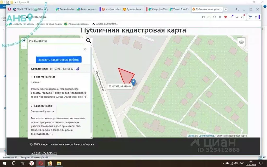Close the parcel information panel

(x=85, y=49)
